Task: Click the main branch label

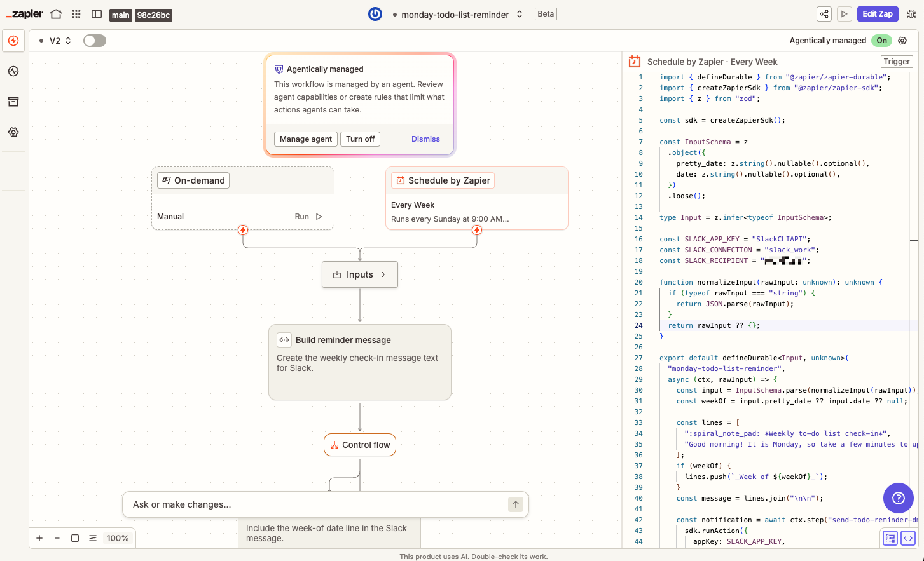Action: pyautogui.click(x=121, y=15)
